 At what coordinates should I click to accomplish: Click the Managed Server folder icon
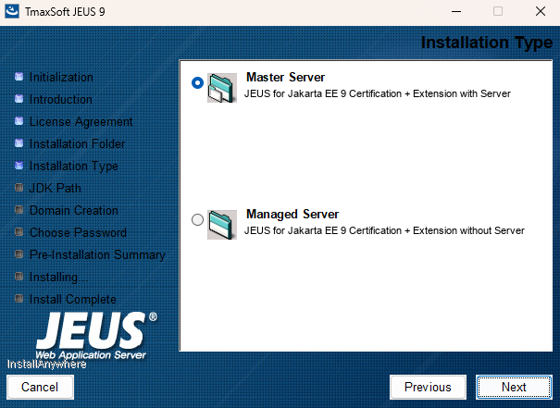coord(222,223)
